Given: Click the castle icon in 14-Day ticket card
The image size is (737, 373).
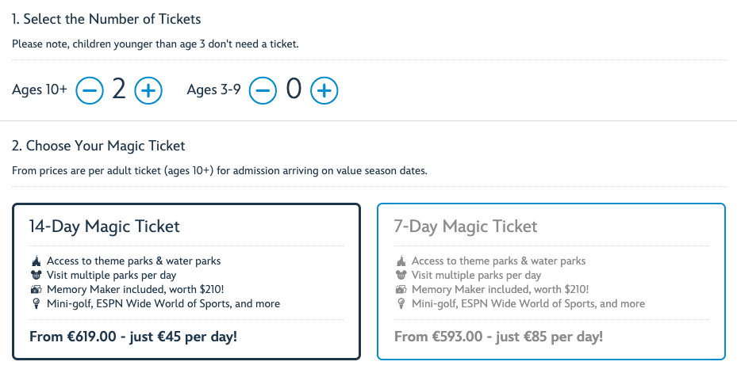Looking at the screenshot, I should coord(35,261).
